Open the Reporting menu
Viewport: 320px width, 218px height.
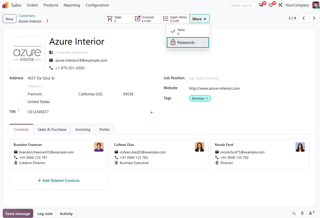pyautogui.click(x=72, y=5)
